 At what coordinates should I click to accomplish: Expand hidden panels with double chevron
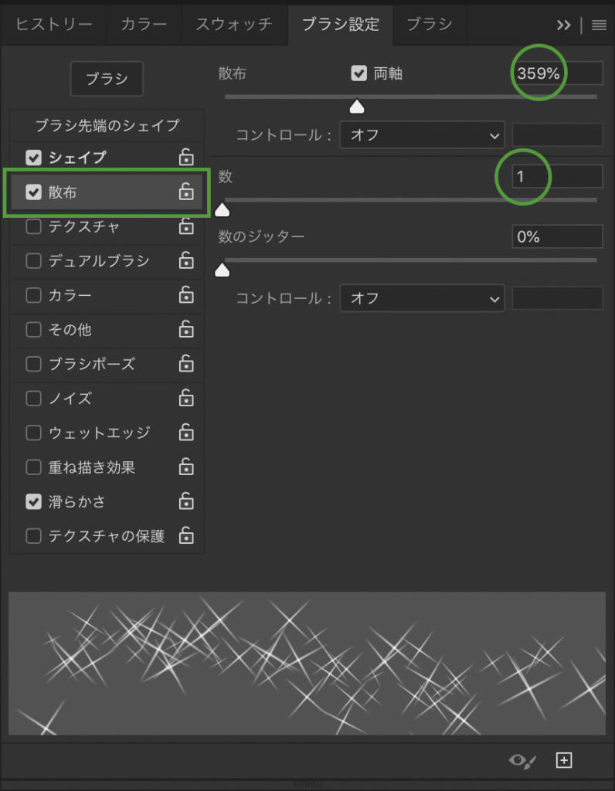(563, 25)
